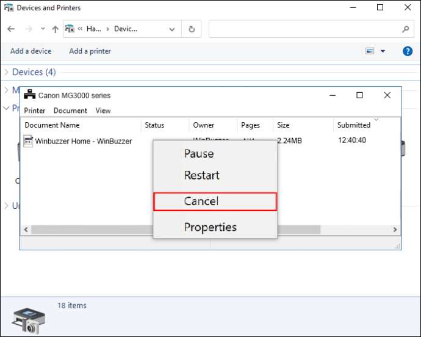Image resolution: width=421 pixels, height=337 pixels.
Task: Sort by Pages column header
Action: 250,125
